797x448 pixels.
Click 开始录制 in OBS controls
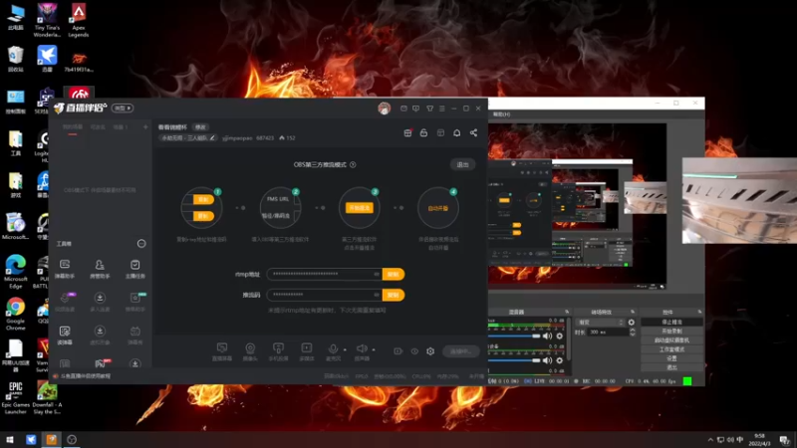click(x=671, y=332)
